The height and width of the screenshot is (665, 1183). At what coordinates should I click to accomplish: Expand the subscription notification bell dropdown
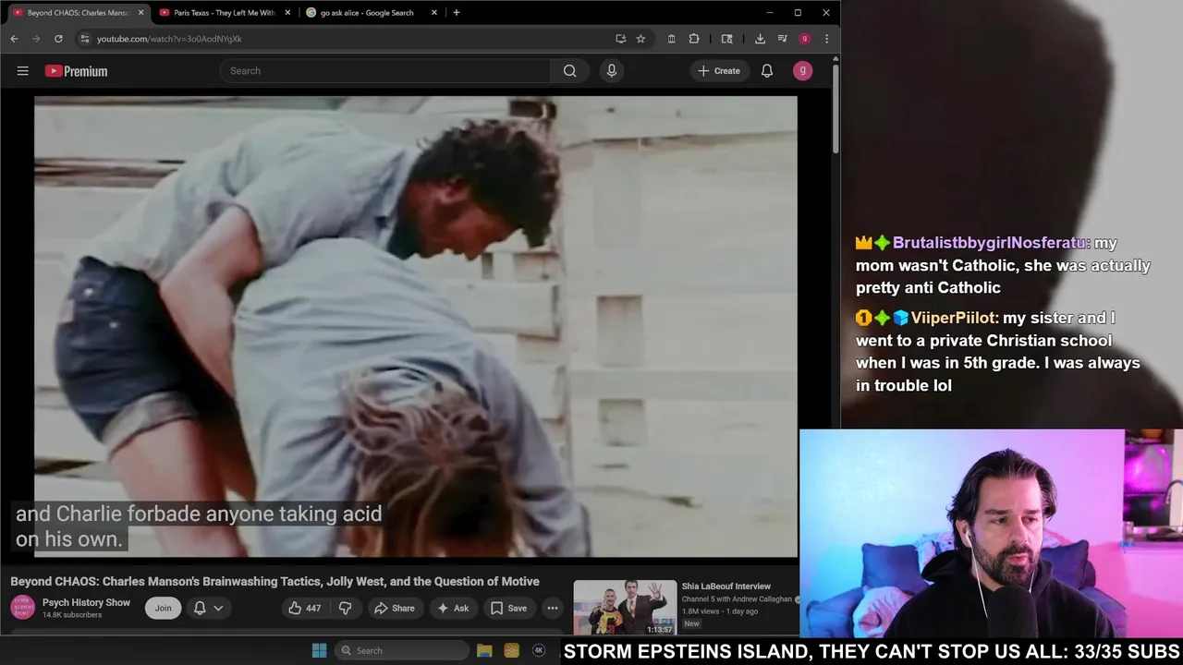pyautogui.click(x=208, y=608)
